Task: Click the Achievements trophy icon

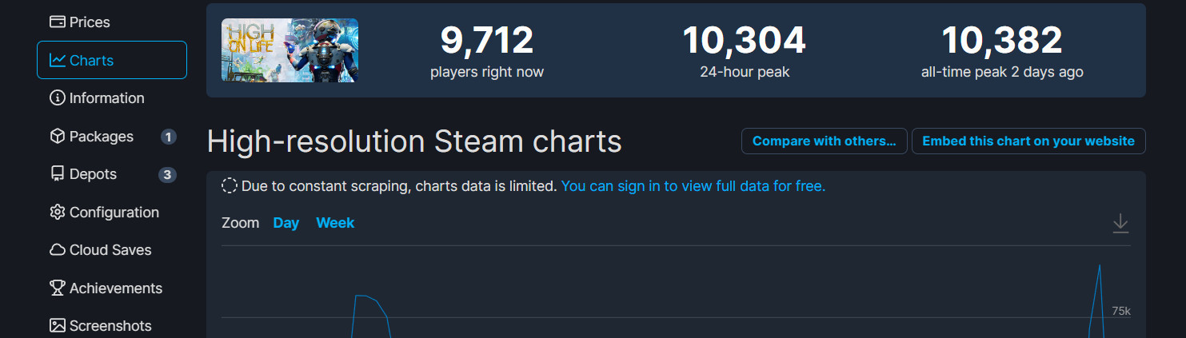Action: point(58,288)
